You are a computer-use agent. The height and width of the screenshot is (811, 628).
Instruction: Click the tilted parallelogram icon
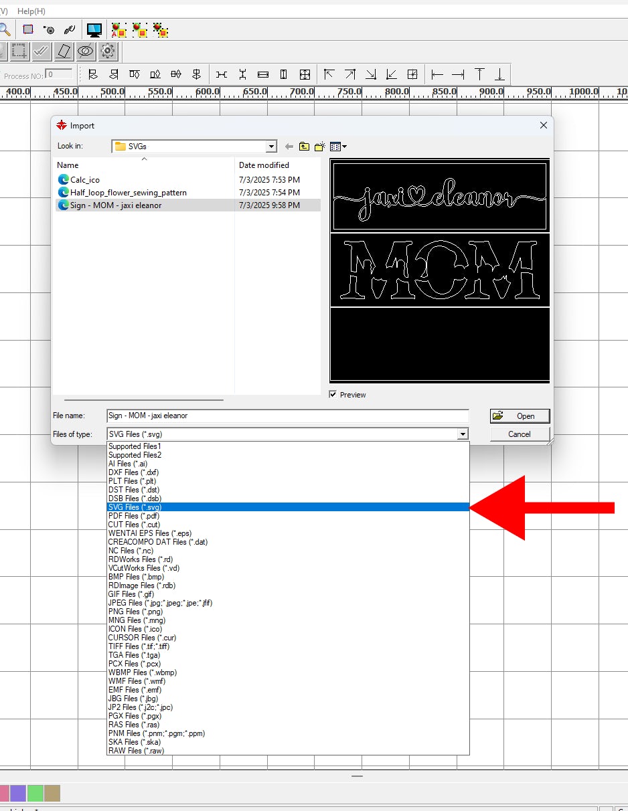click(64, 50)
